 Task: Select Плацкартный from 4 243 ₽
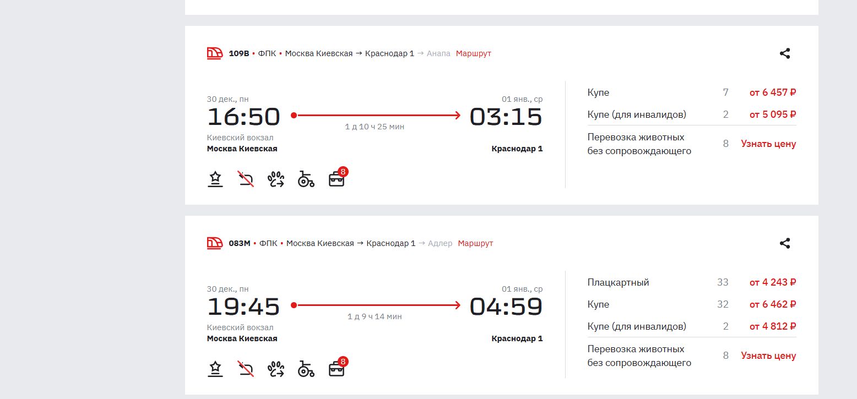[x=772, y=282]
